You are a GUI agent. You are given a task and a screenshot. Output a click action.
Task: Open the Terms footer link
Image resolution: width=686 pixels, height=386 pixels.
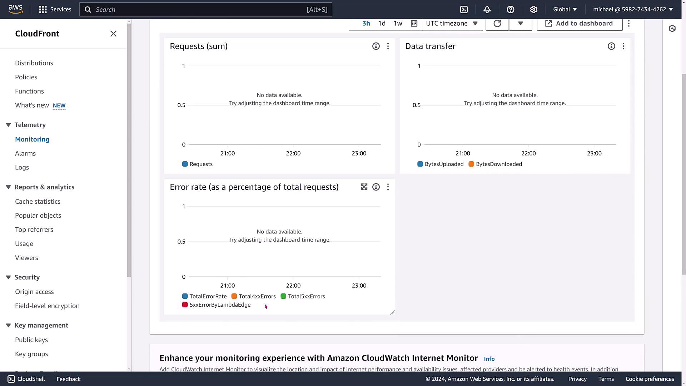[x=606, y=379]
